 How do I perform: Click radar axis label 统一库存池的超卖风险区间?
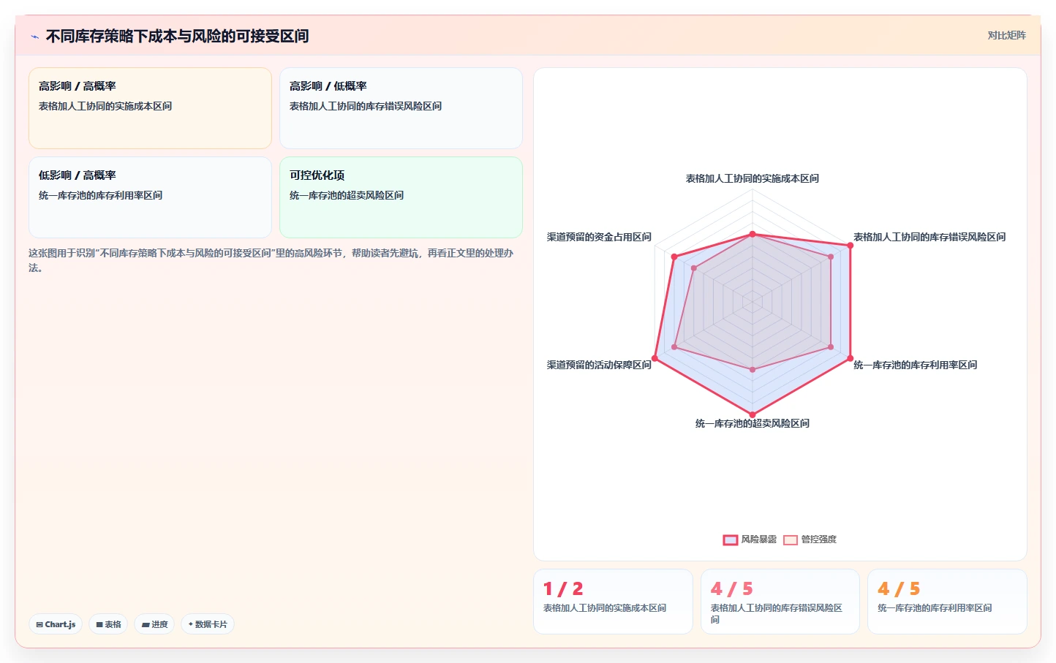point(752,423)
